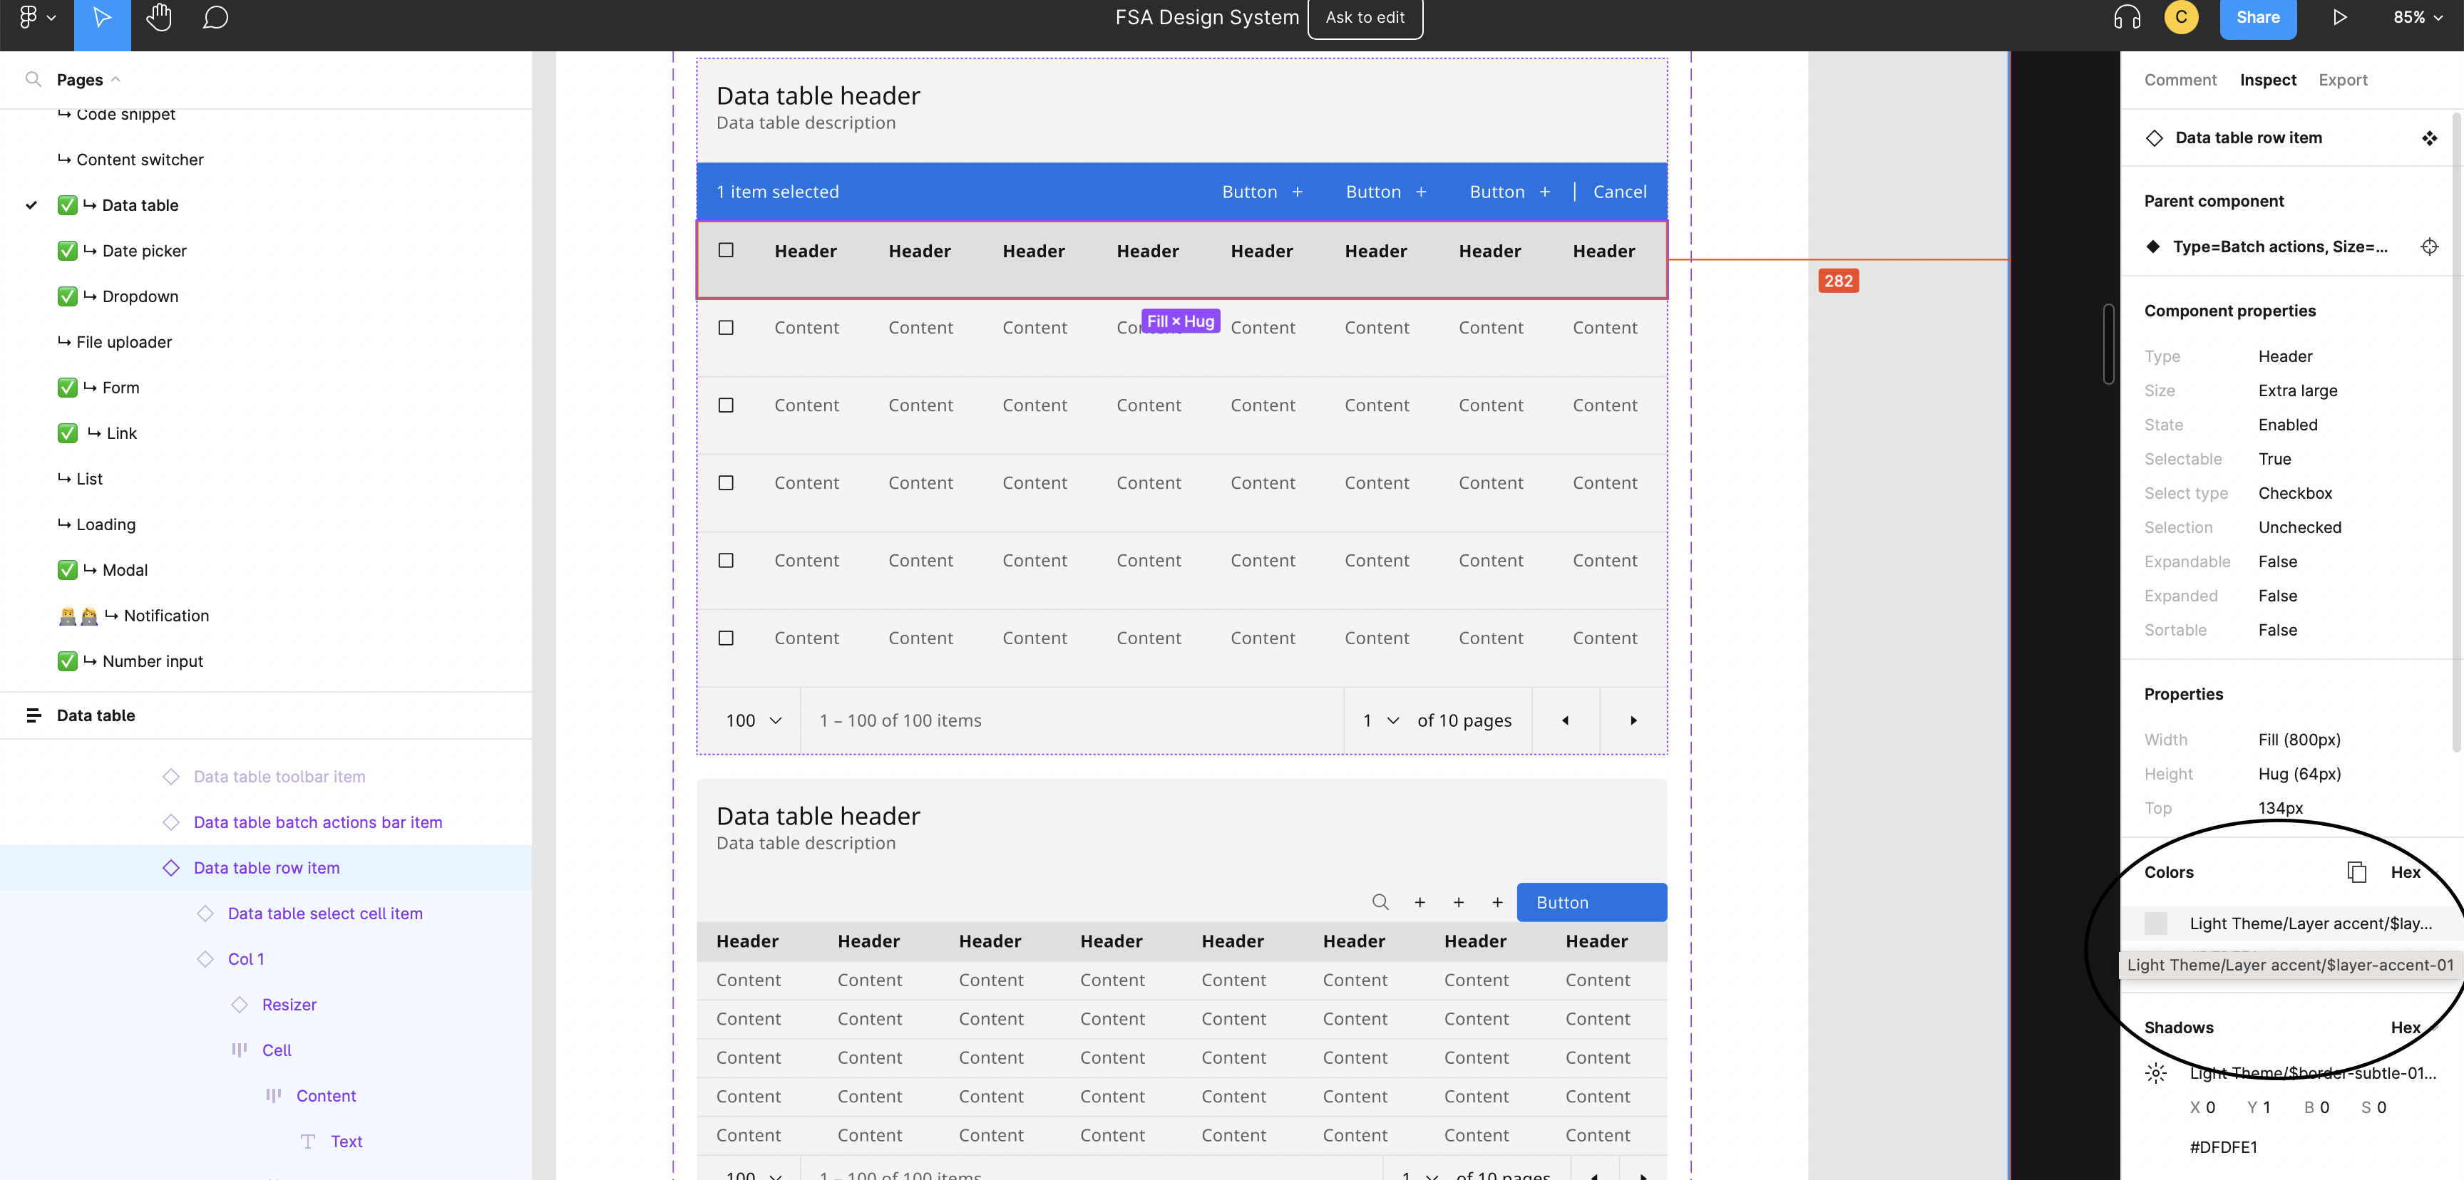Search pages with magnifier icon

click(34, 79)
